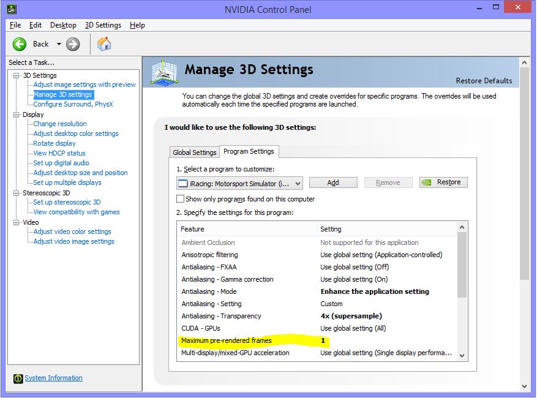Open the Back history dropdown arrow
The image size is (537, 398).
[59, 44]
